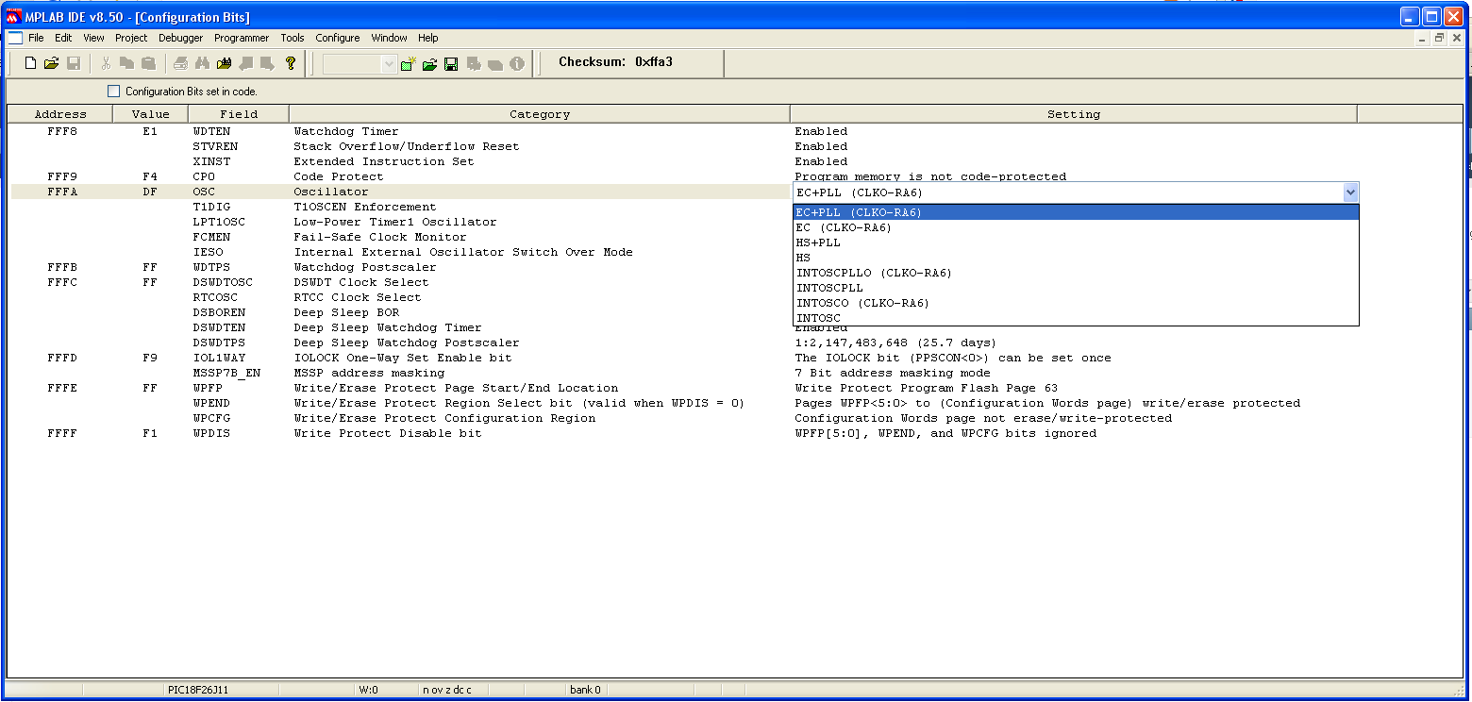Open the Programmer menu
This screenshot has height=702, width=1472.
[241, 38]
